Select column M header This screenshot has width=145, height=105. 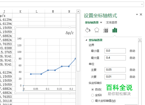(53, 12)
